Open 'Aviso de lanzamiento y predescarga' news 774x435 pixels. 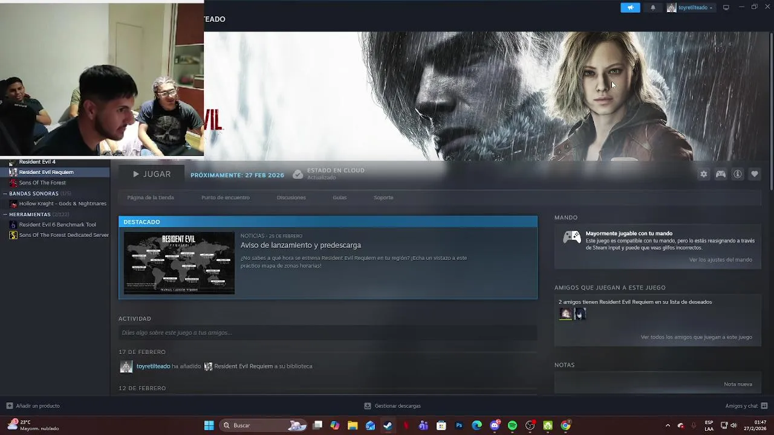pos(301,245)
